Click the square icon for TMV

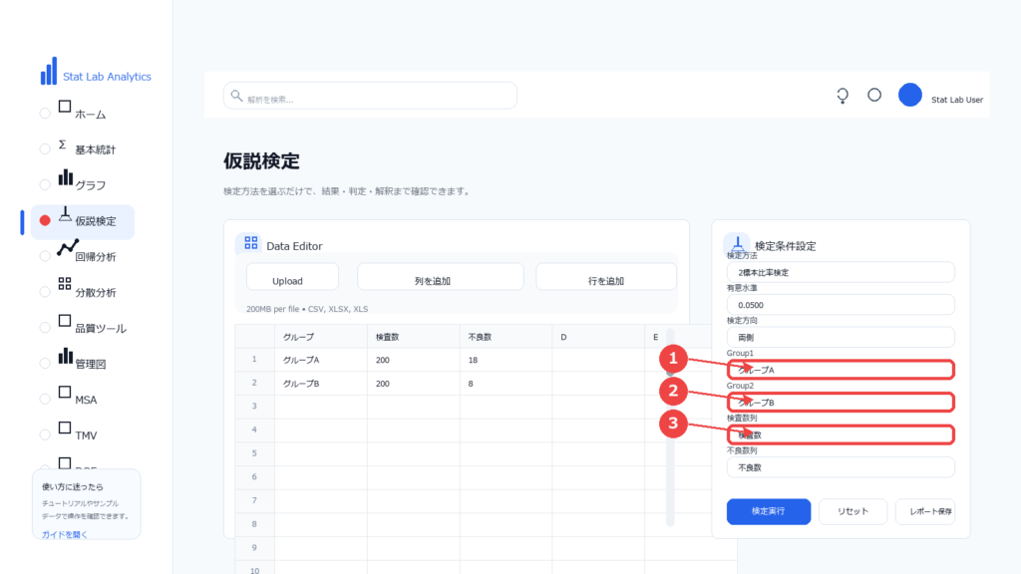(65, 428)
